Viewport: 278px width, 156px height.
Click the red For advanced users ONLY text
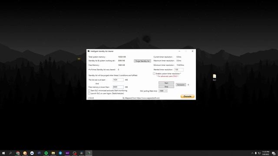tap(168, 76)
